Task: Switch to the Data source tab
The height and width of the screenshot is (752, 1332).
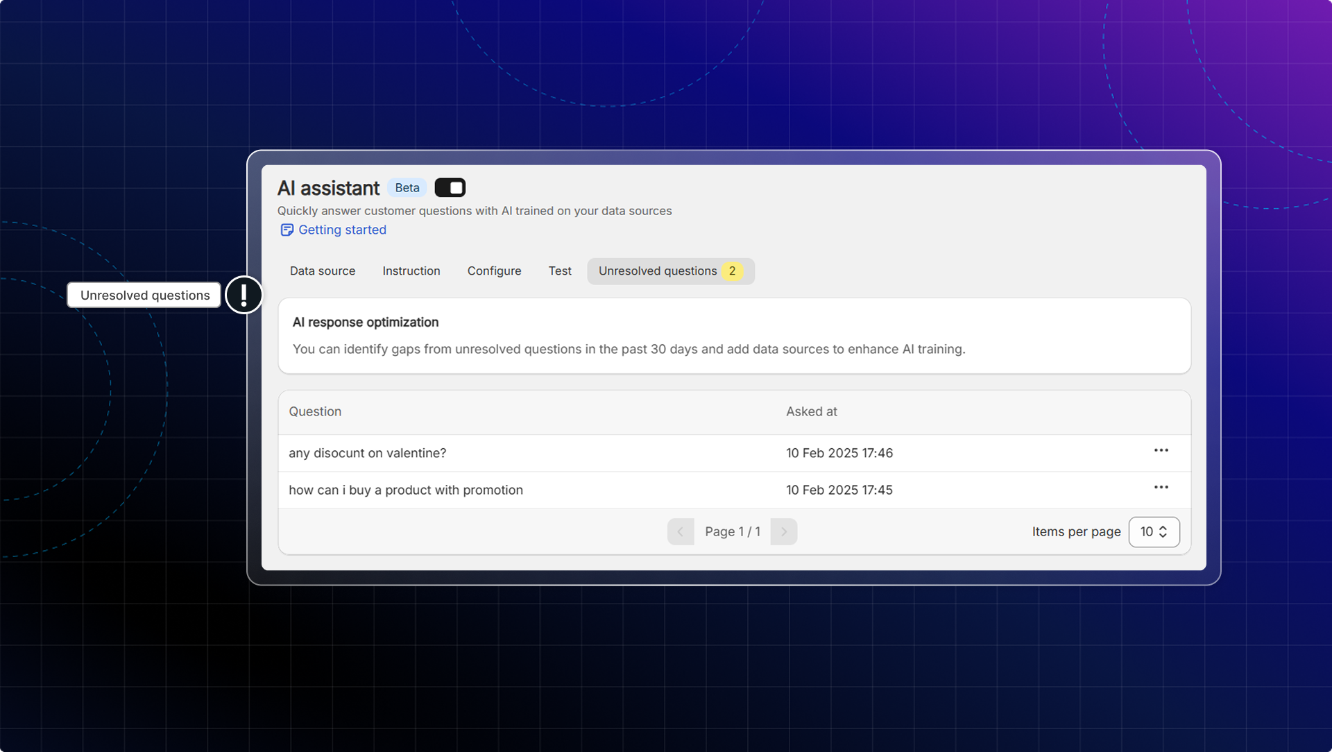Action: pyautogui.click(x=323, y=271)
